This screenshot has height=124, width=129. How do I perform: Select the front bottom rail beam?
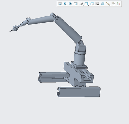(79, 92)
